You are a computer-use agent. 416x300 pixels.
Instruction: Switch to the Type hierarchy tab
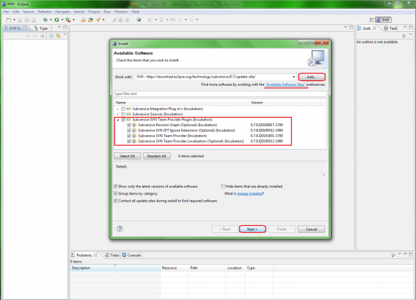click(41, 28)
